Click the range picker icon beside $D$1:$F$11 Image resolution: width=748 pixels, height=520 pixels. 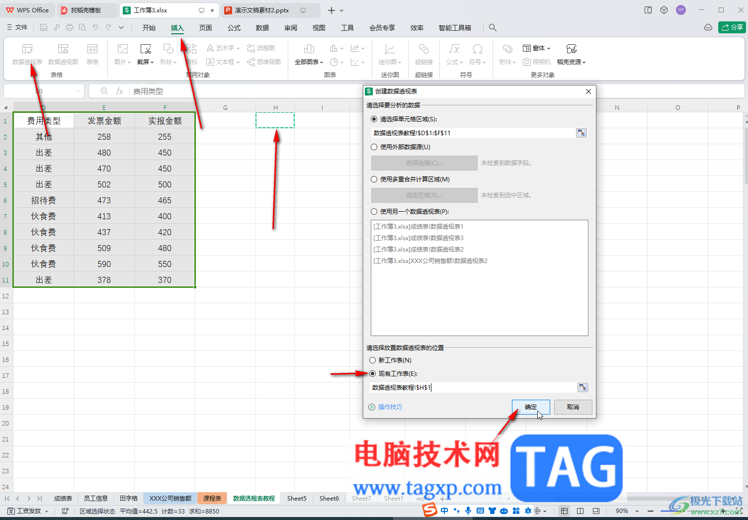582,133
